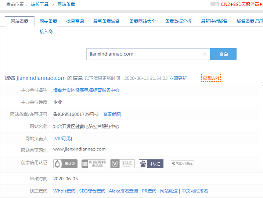
Task: Click the 可信百科 uncertified badge
Action: [x=94, y=164]
